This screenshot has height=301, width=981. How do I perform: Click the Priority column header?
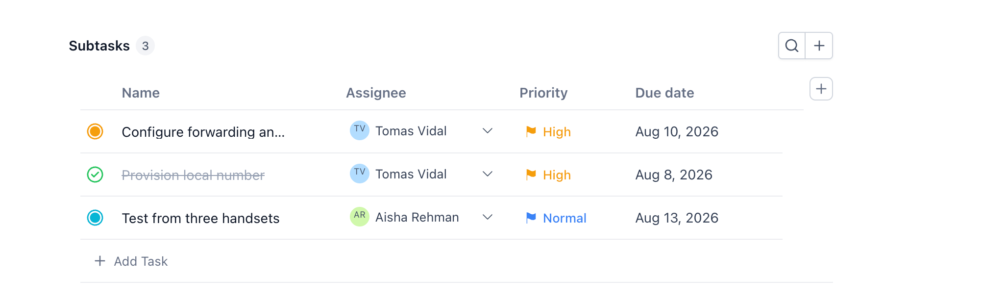click(543, 93)
